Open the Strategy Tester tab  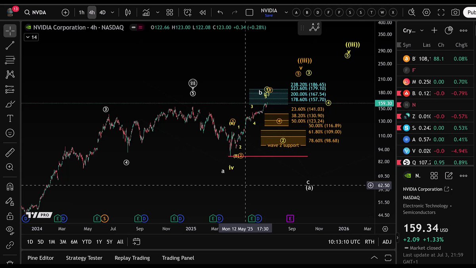(x=84, y=258)
